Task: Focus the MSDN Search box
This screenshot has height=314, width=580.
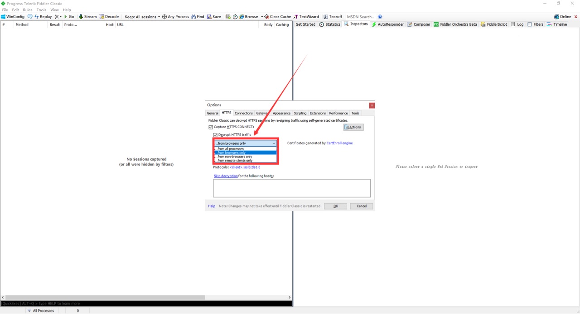Action: (361, 17)
